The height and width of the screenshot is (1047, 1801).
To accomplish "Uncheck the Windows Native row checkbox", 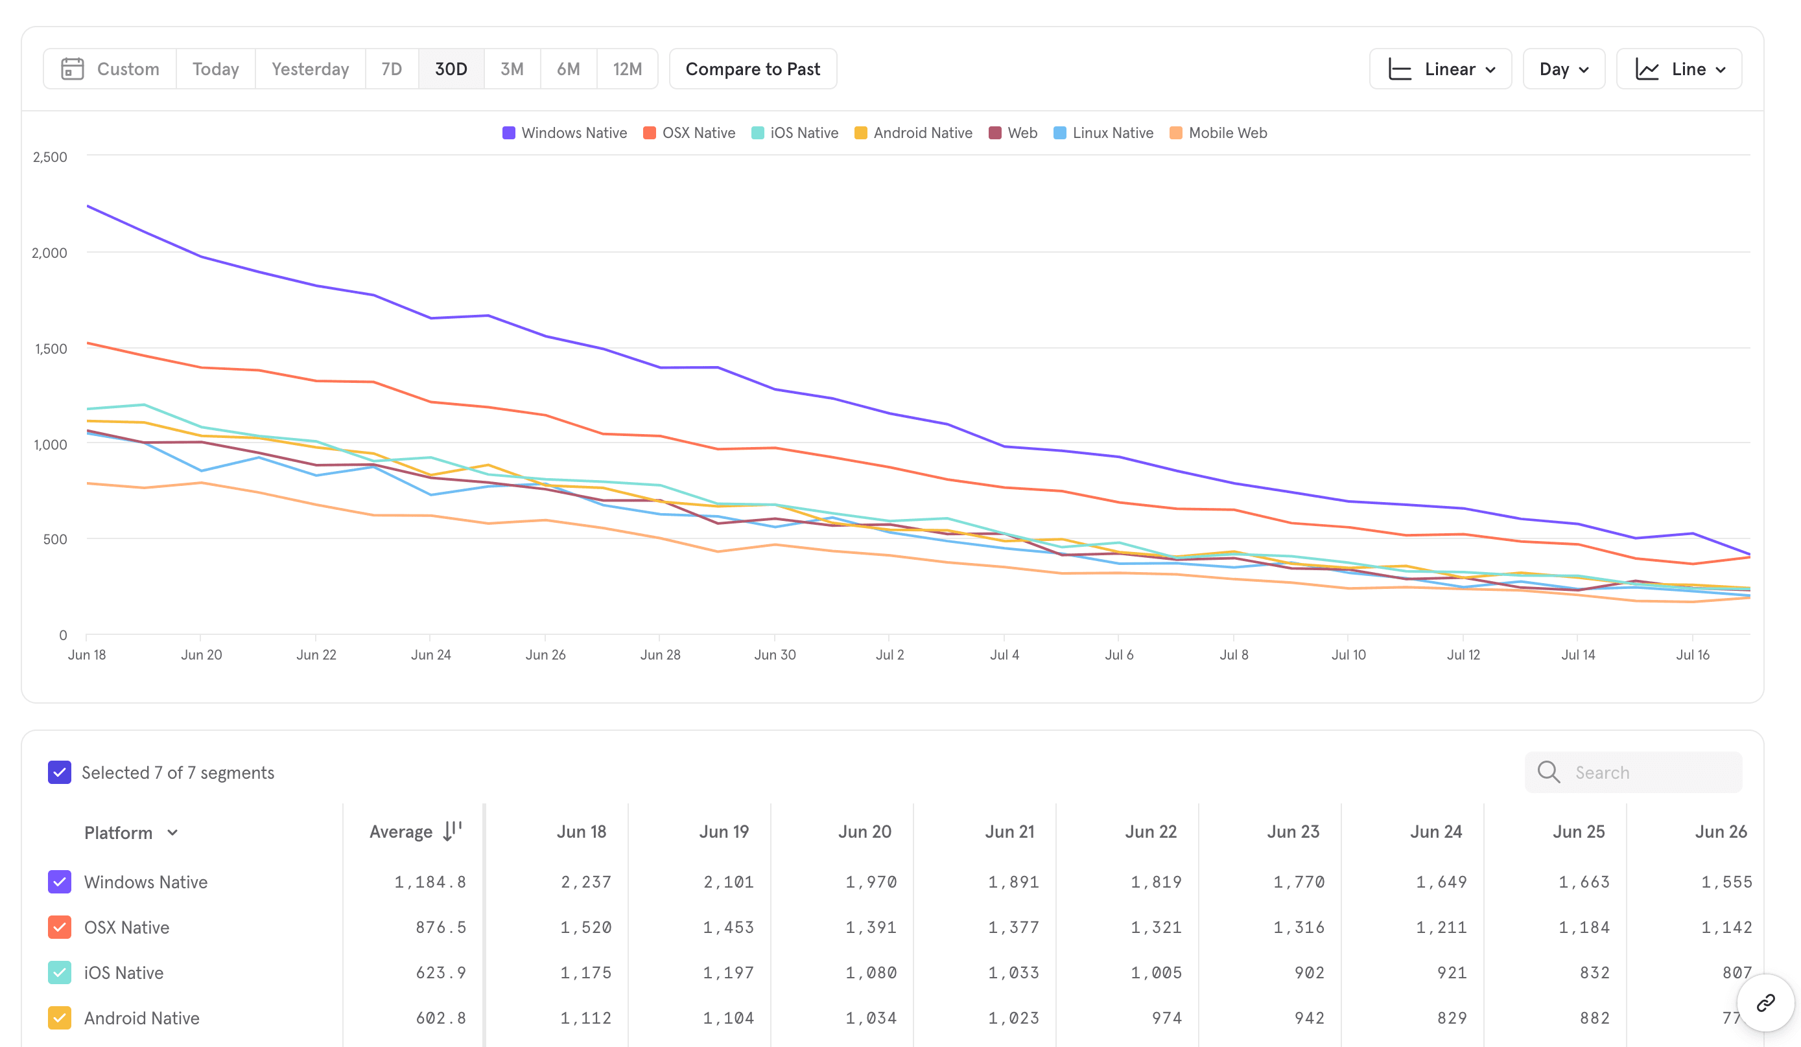I will point(59,882).
